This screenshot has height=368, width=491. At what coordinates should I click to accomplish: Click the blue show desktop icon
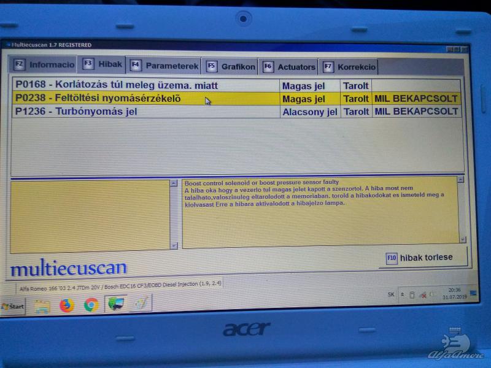[473, 293]
